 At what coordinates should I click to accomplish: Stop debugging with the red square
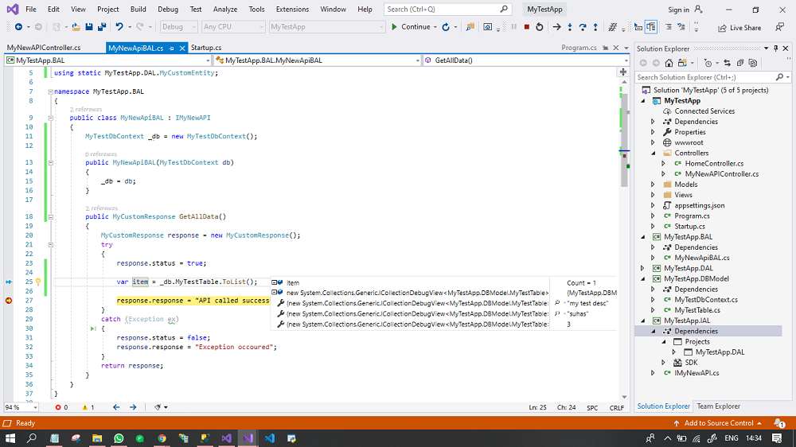(x=527, y=27)
